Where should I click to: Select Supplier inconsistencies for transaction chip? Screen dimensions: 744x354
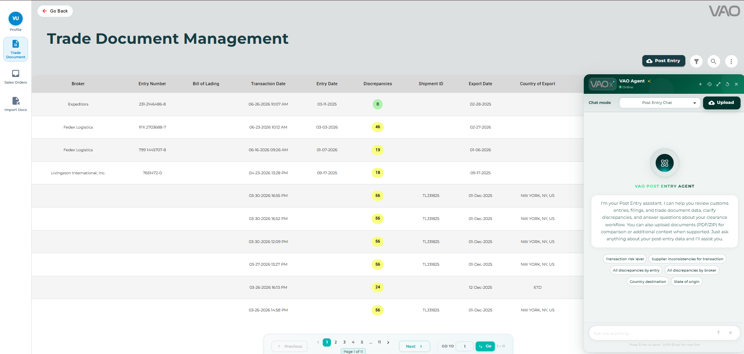point(687,259)
